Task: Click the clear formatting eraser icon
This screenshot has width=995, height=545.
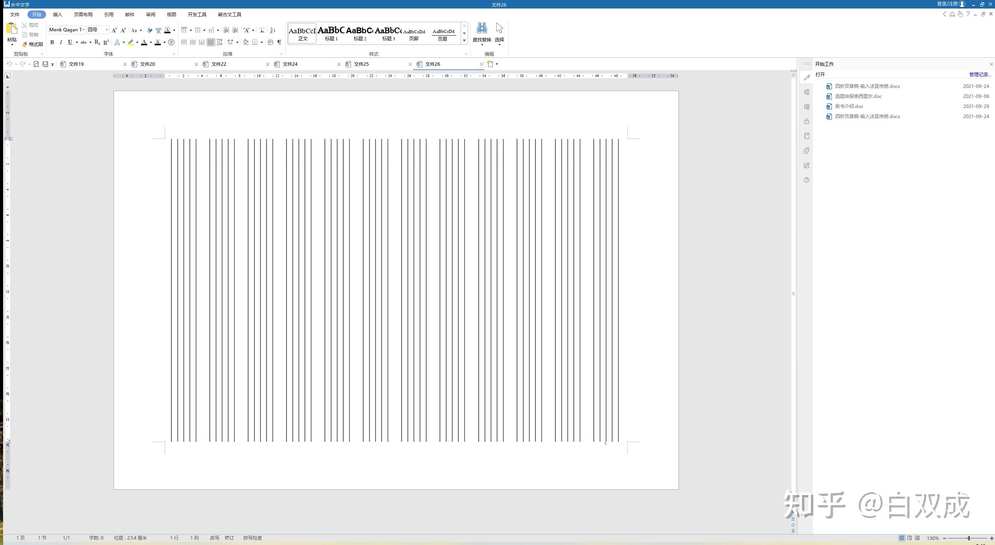Action: click(x=150, y=30)
